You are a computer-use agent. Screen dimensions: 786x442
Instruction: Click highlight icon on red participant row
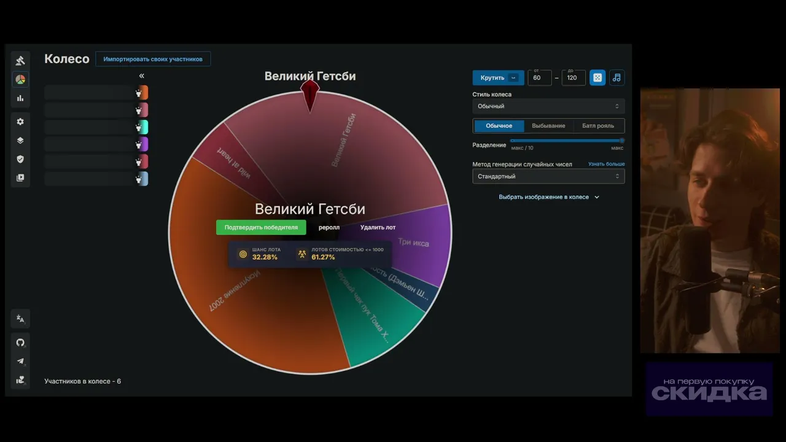click(x=139, y=162)
